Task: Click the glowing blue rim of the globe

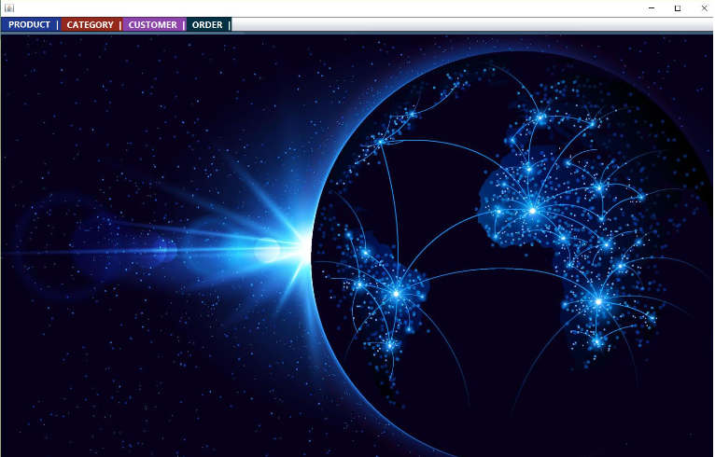Action: 327,187
